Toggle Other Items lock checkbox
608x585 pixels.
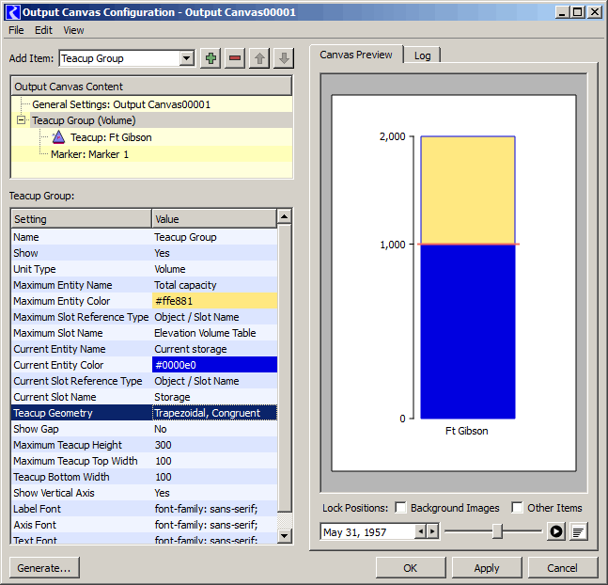coord(517,508)
